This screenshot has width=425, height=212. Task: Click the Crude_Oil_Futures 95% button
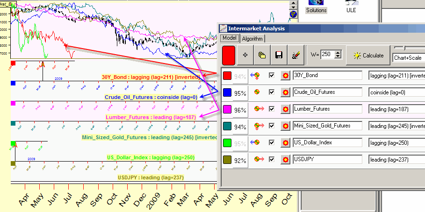pos(240,93)
